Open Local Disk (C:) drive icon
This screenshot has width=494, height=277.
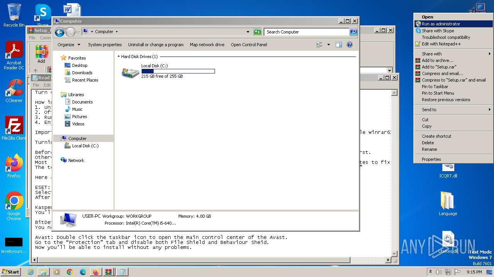tap(130, 72)
